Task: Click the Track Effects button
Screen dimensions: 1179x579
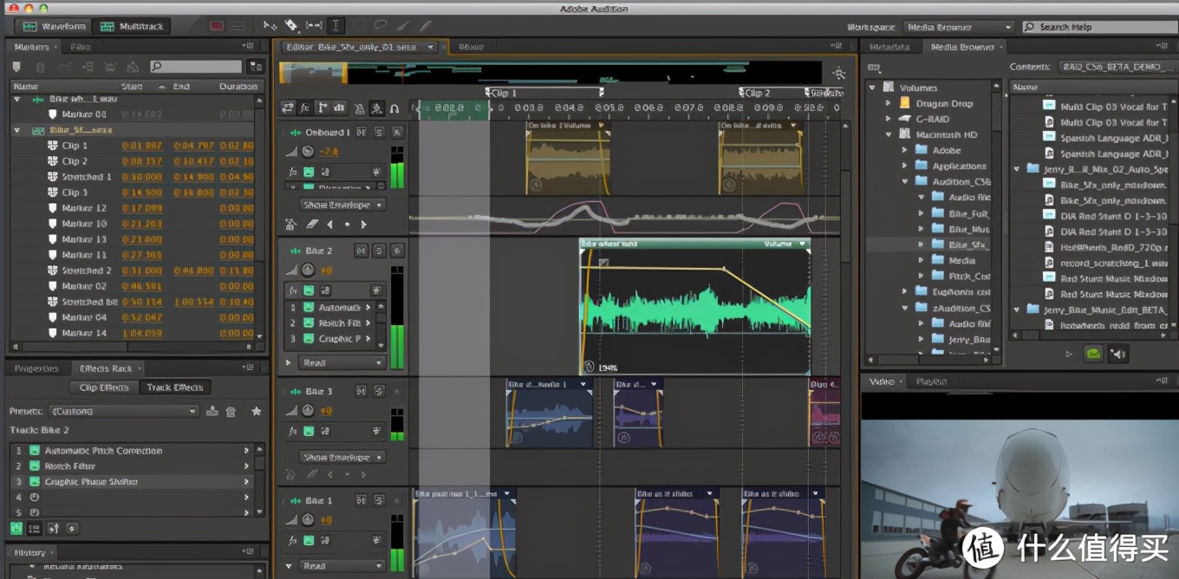Action: tap(174, 387)
